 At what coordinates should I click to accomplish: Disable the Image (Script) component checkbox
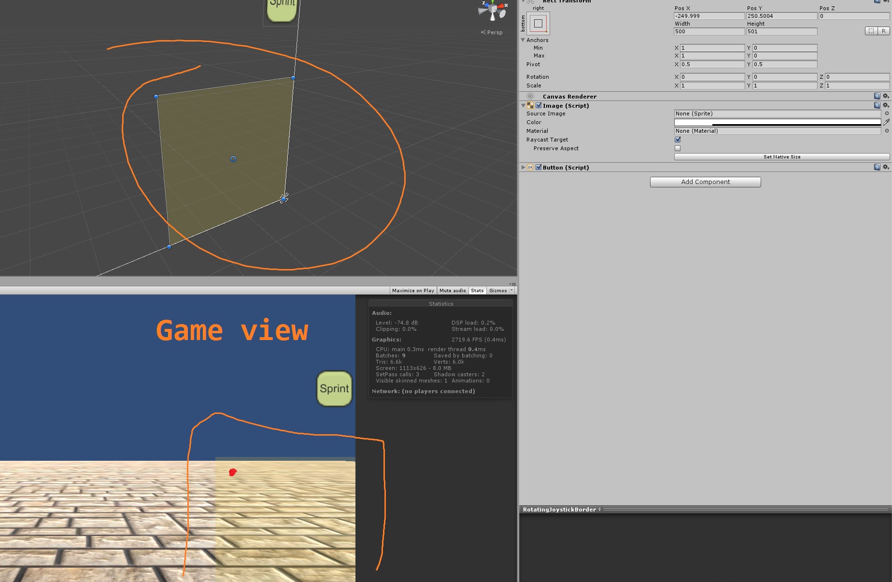coord(538,105)
